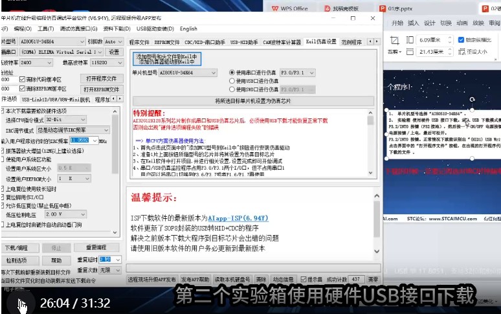Screen dimensions: 501x314
Task: Open the minimum baud rate 2400 dropdown
Action: 36,63
